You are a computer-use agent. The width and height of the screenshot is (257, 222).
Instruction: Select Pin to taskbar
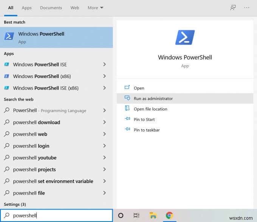click(185, 130)
